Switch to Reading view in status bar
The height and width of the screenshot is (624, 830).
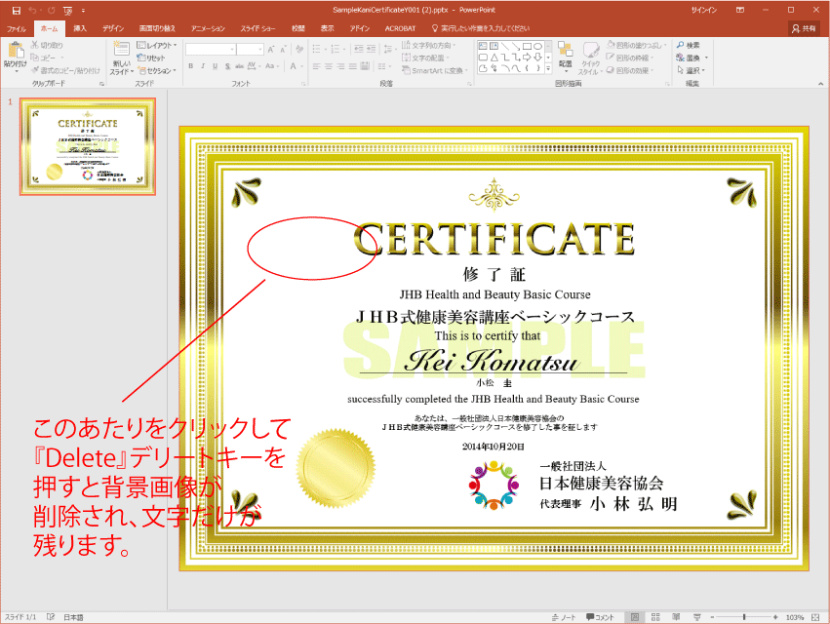[x=676, y=617]
